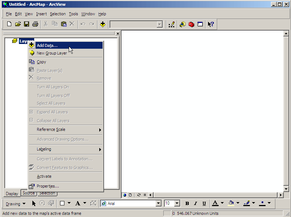Open the font size dropdown
291x217 pixels.
pyautogui.click(x=177, y=204)
